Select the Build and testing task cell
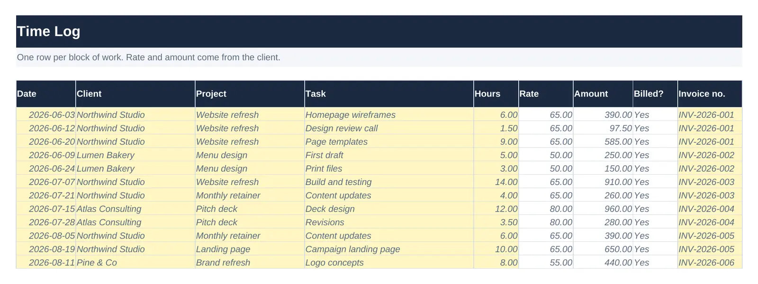 [x=389, y=182]
